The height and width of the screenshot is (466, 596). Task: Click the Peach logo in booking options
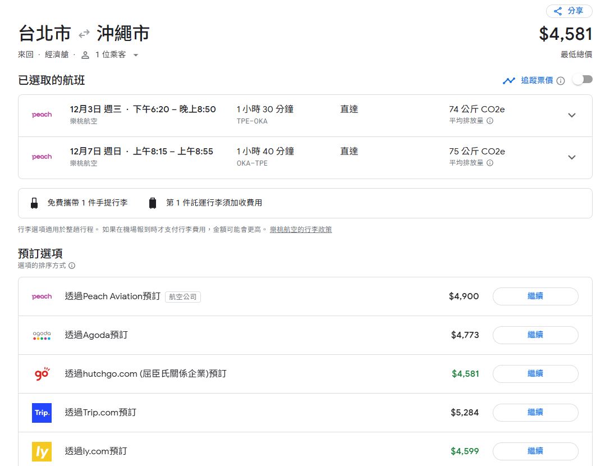click(42, 296)
